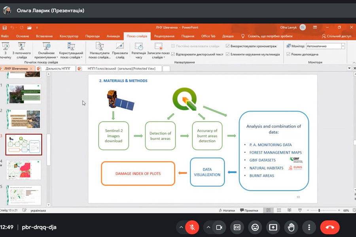Click the Репетиція часу icon
This screenshot has height=237, width=356.
pos(138,51)
